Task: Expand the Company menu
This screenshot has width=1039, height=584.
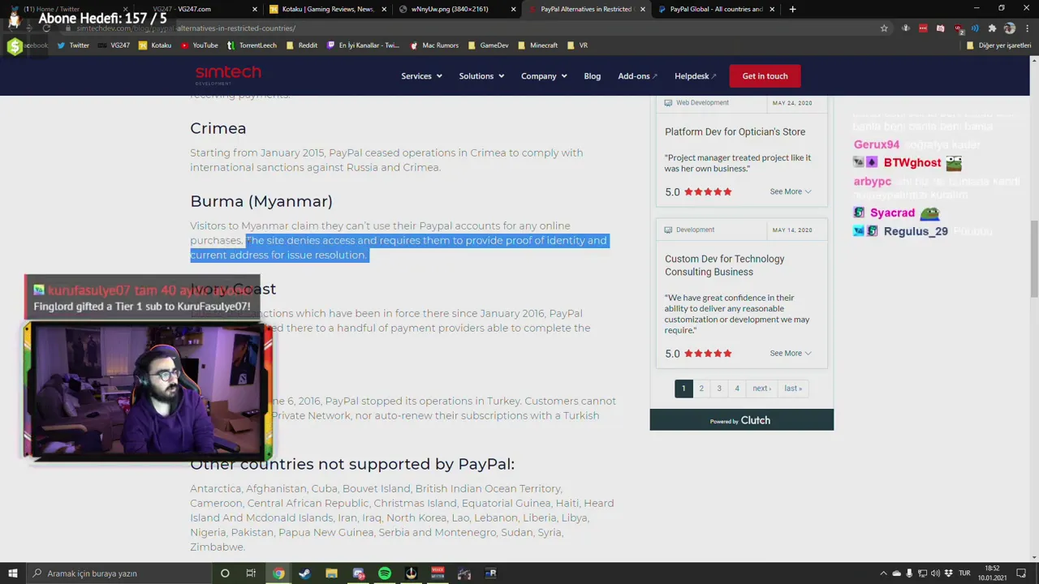Action: (544, 76)
